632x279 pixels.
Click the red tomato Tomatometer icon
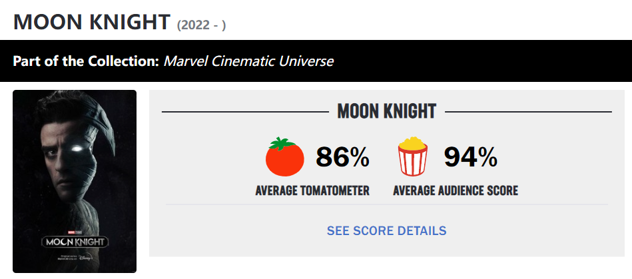pos(284,156)
